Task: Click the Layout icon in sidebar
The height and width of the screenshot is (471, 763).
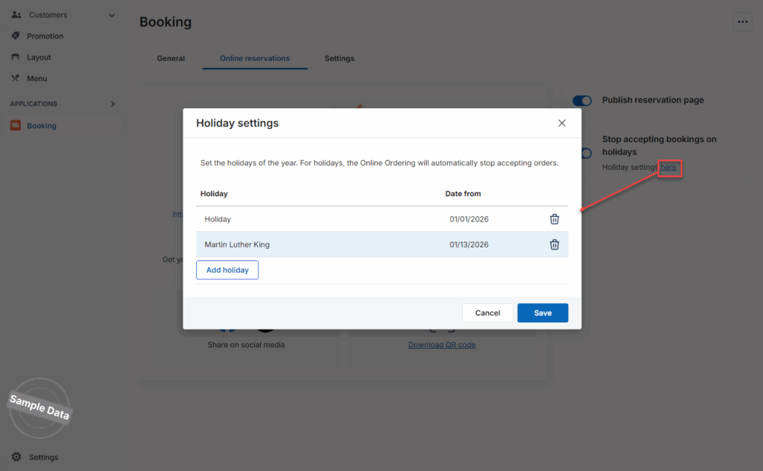Action: point(16,57)
